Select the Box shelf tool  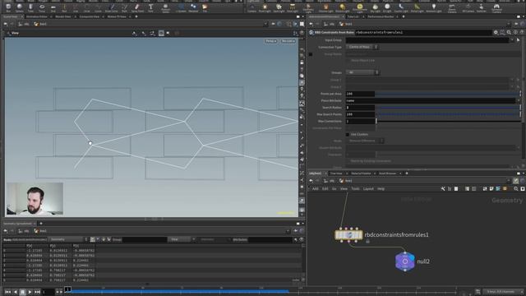pyautogui.click(x=8, y=7)
